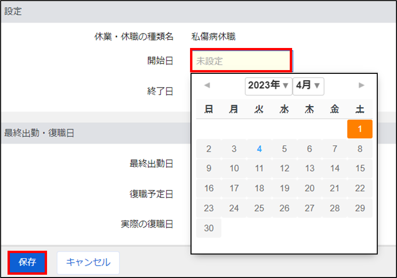Image resolution: width=397 pixels, height=278 pixels.
Task: Choose the 26th in the date picker
Action: pos(284,208)
